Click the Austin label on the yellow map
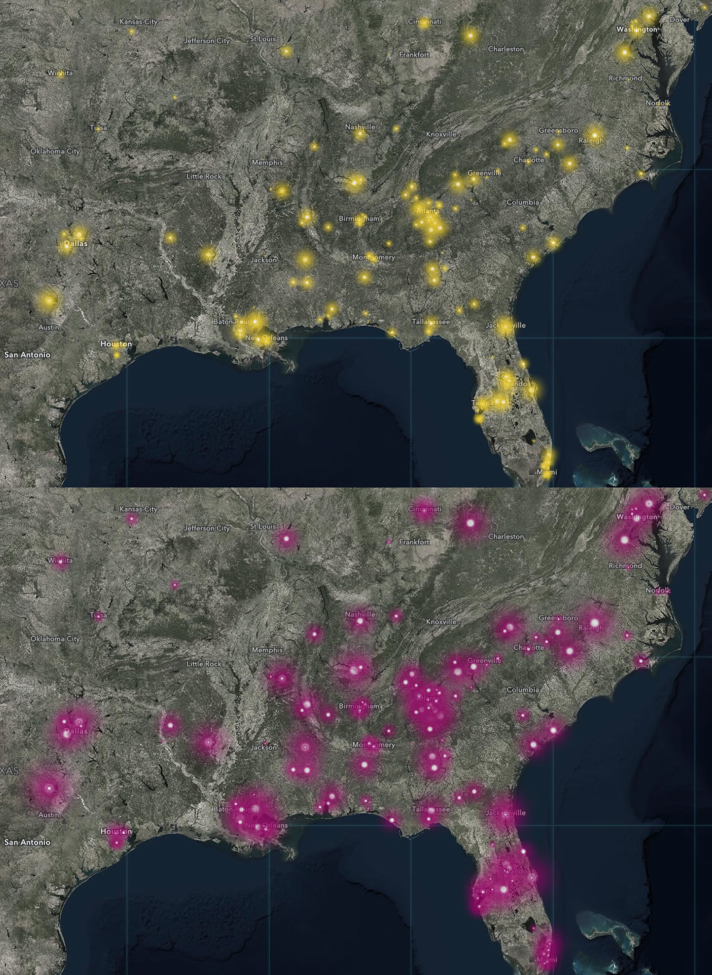This screenshot has height=975, width=712. coord(49,327)
